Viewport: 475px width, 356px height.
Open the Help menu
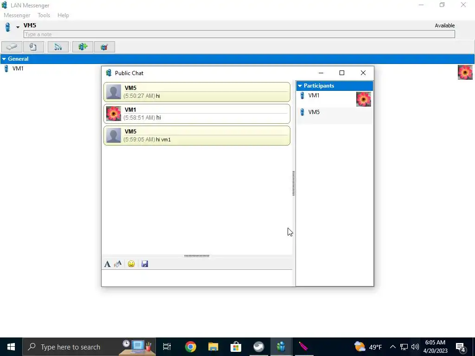(63, 15)
